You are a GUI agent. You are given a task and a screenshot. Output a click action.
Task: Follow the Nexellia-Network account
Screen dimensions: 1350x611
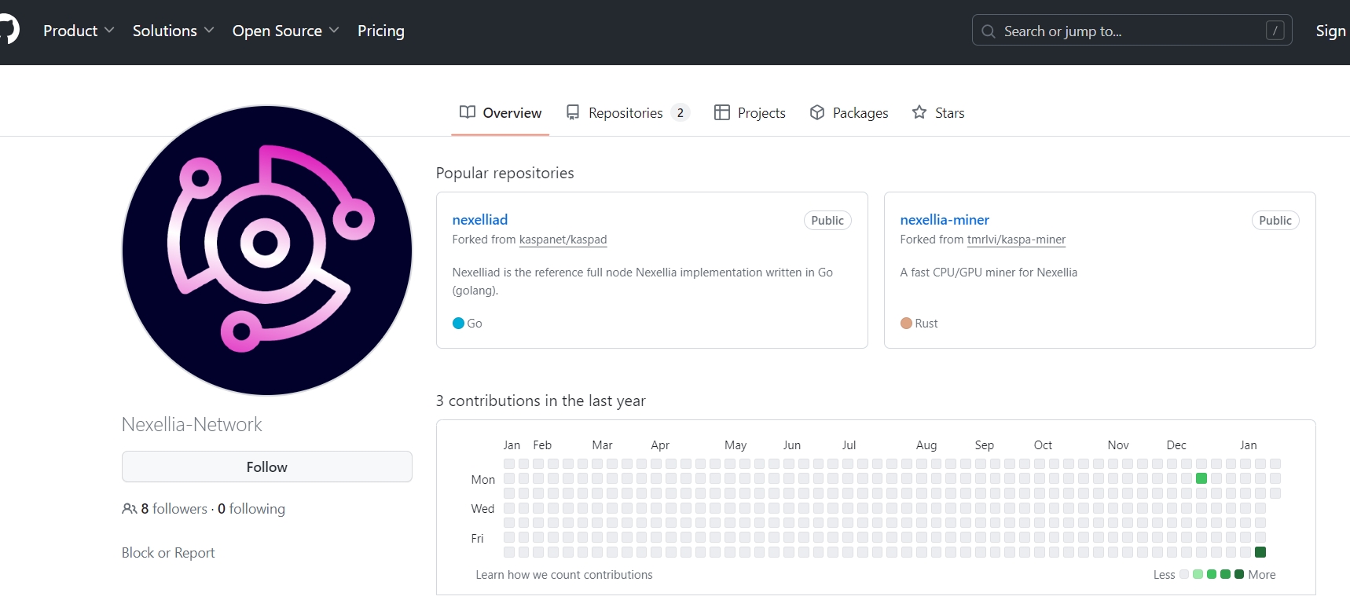267,466
